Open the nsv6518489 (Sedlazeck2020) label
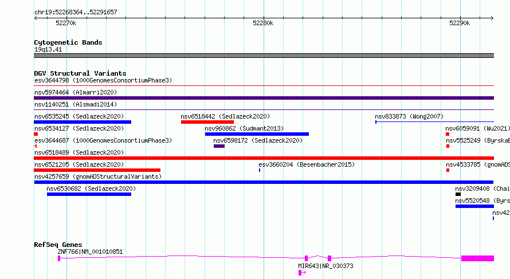Image resolution: width=510 pixels, height=279 pixels. (79, 152)
